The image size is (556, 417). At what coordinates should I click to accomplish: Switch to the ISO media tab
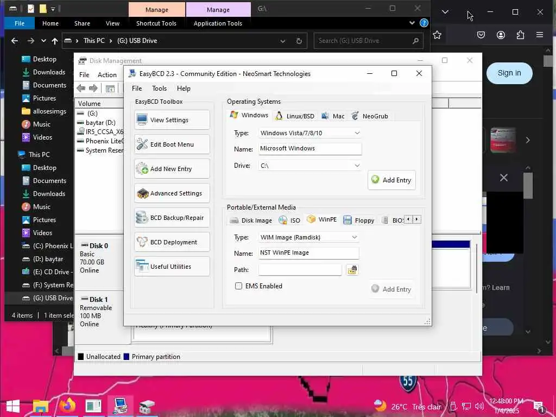[x=290, y=220]
